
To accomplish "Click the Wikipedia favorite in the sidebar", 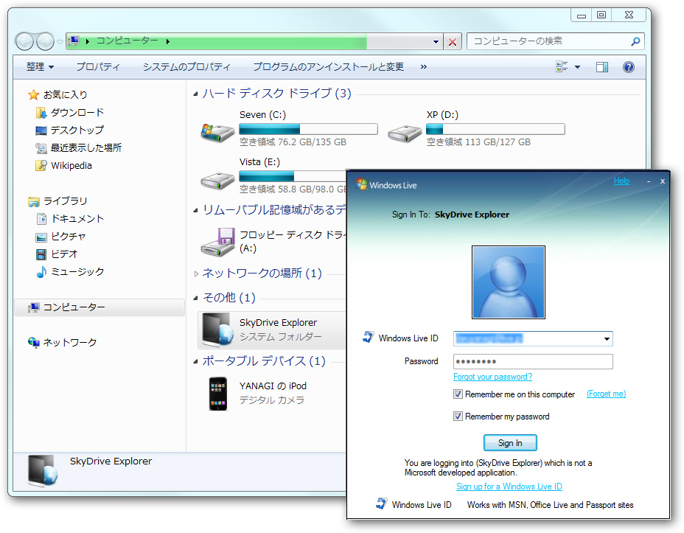I will coord(71,165).
